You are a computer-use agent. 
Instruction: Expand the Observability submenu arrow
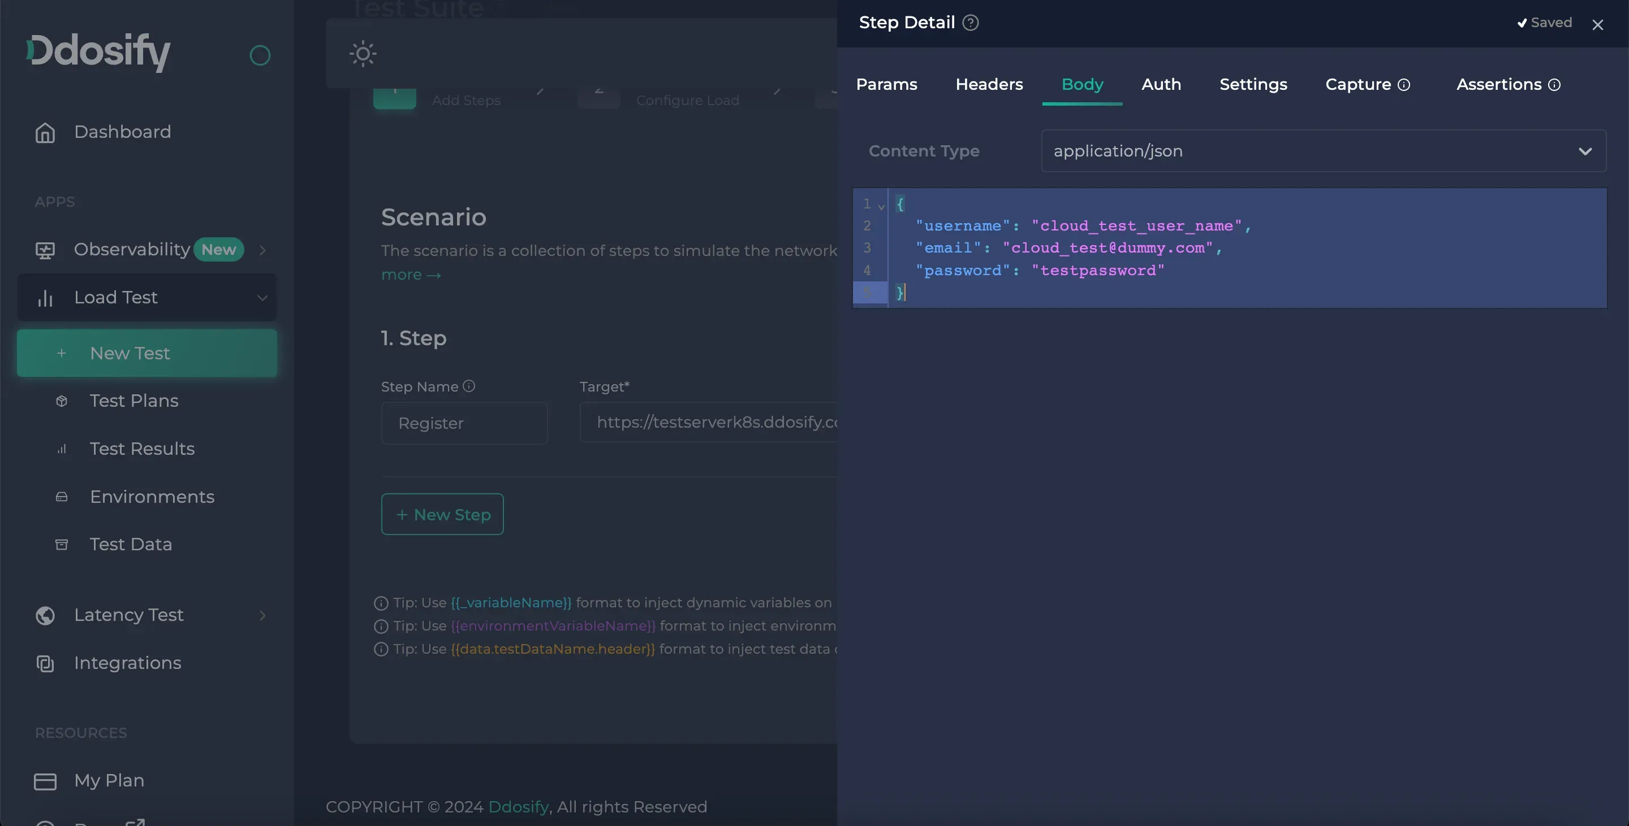point(262,251)
